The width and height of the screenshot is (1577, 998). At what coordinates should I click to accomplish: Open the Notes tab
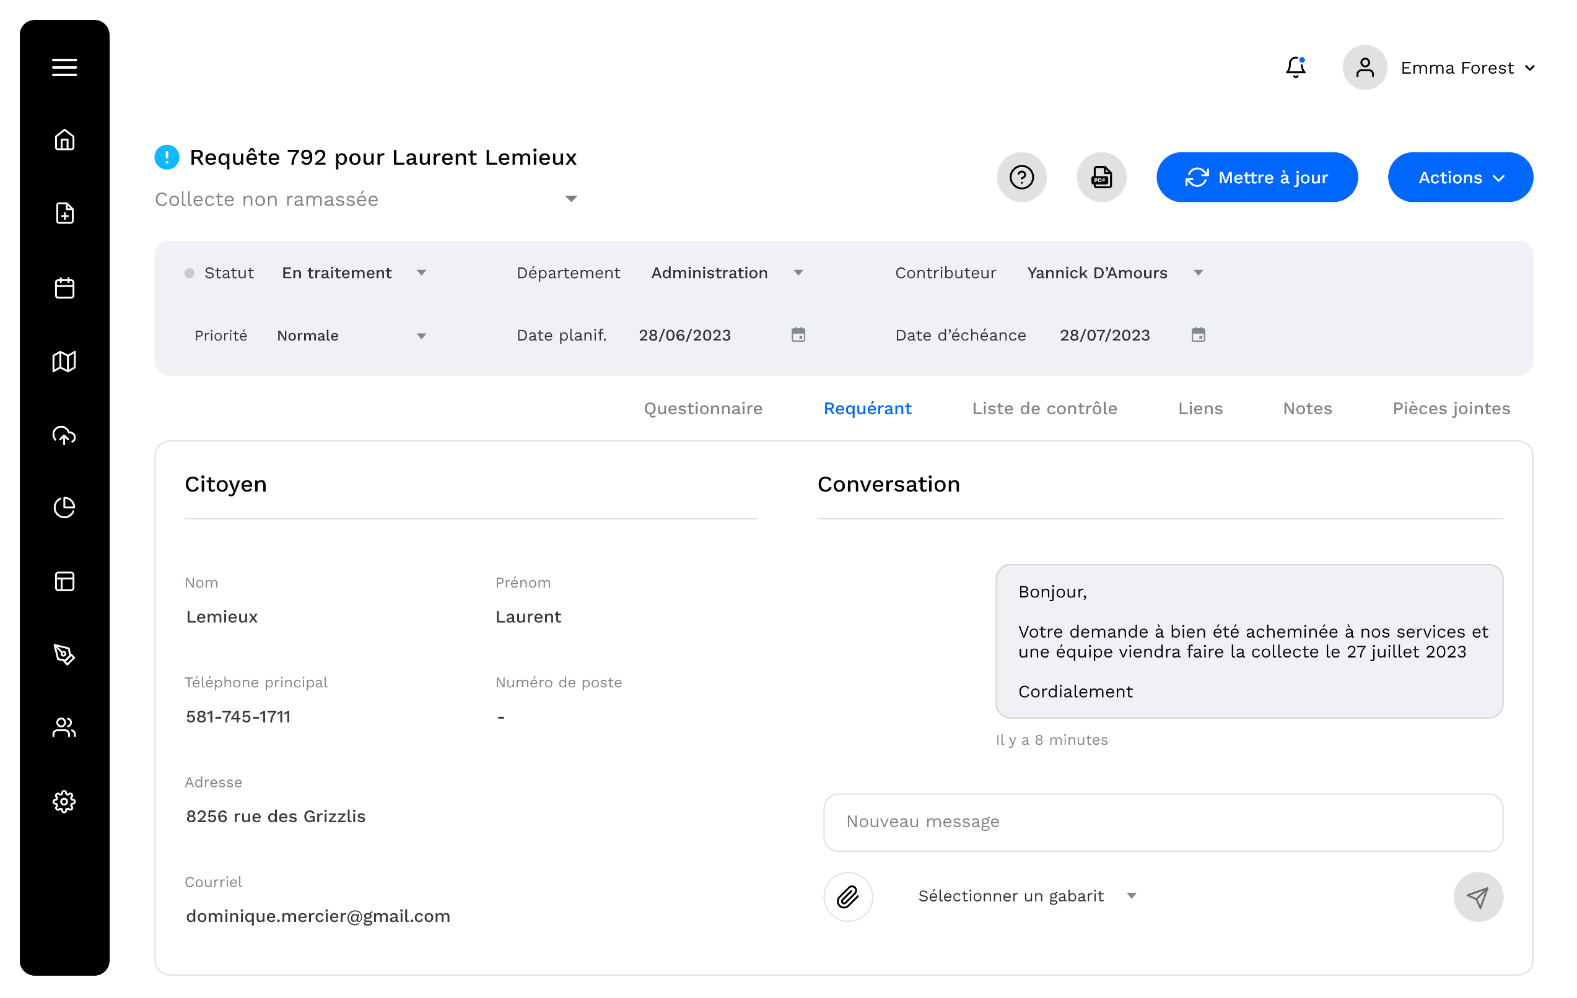pos(1307,409)
